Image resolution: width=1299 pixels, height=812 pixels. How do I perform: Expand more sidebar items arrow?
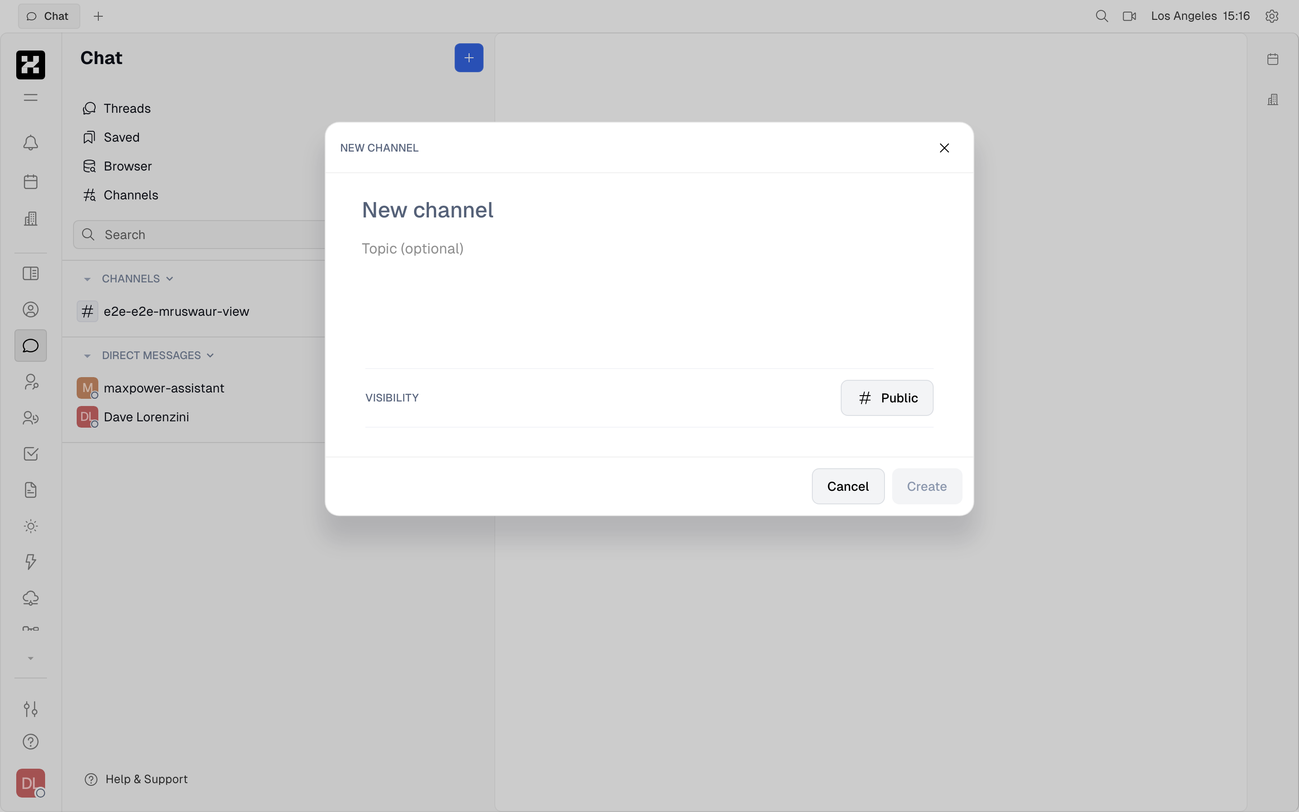pos(31,659)
